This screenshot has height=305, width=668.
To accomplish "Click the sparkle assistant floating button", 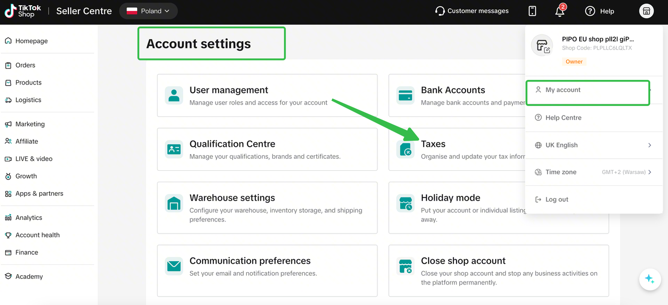I will tap(650, 279).
